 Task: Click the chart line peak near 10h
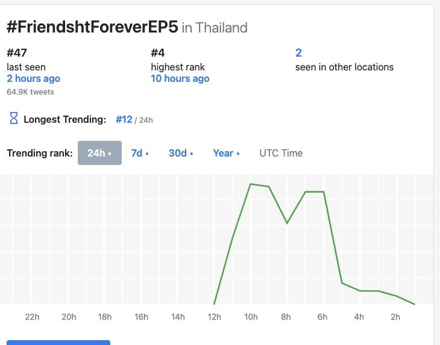(251, 184)
